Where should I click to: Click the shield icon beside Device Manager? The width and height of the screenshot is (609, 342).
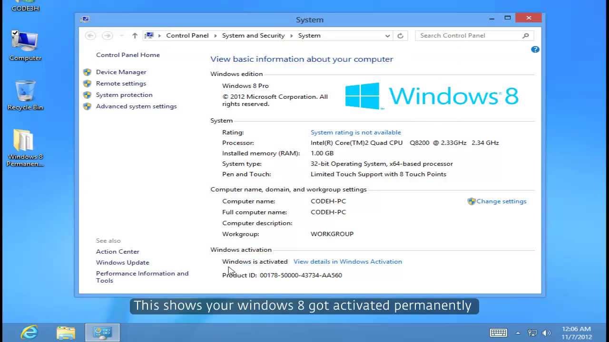[x=87, y=72]
